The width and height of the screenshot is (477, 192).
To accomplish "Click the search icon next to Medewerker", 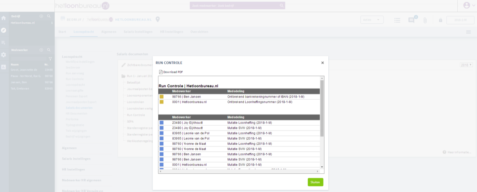I will 49,50.
